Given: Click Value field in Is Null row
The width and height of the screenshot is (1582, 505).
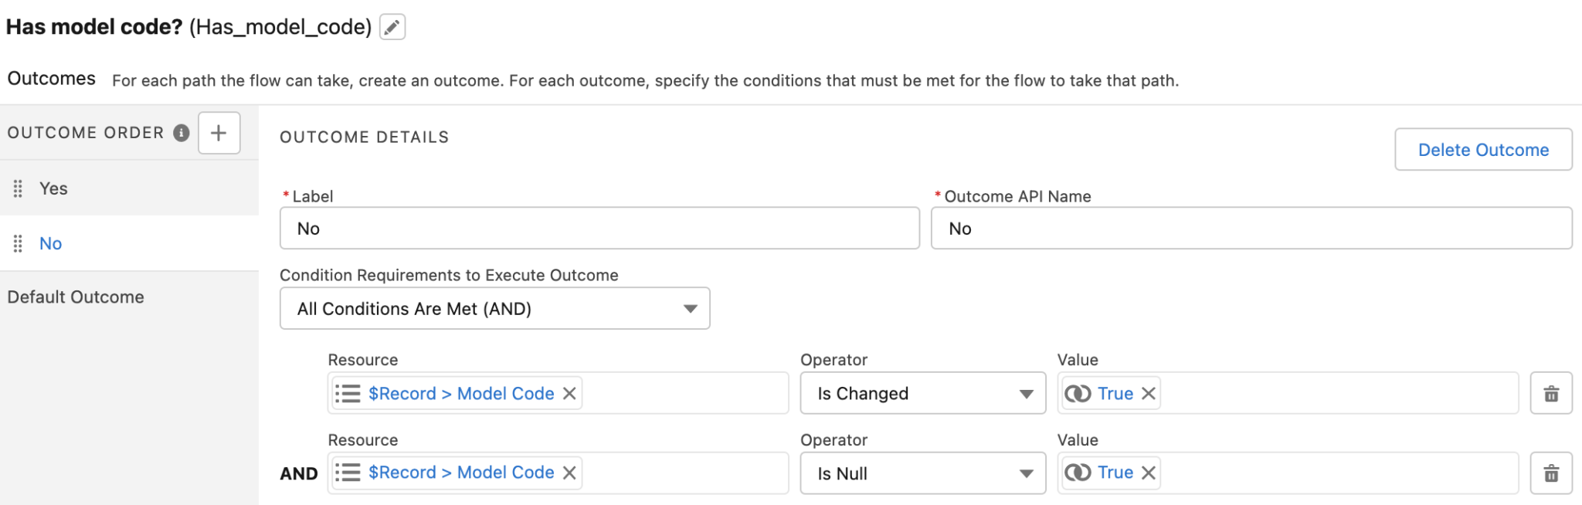Looking at the screenshot, I should pyautogui.click(x=1288, y=473).
